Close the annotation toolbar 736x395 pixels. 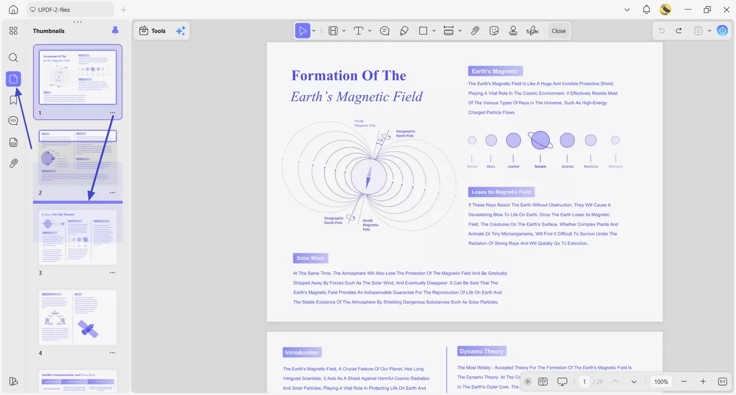pyautogui.click(x=558, y=31)
